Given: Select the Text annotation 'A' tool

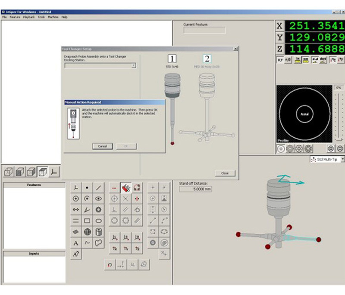Looking at the screenshot, I should click(76, 243).
